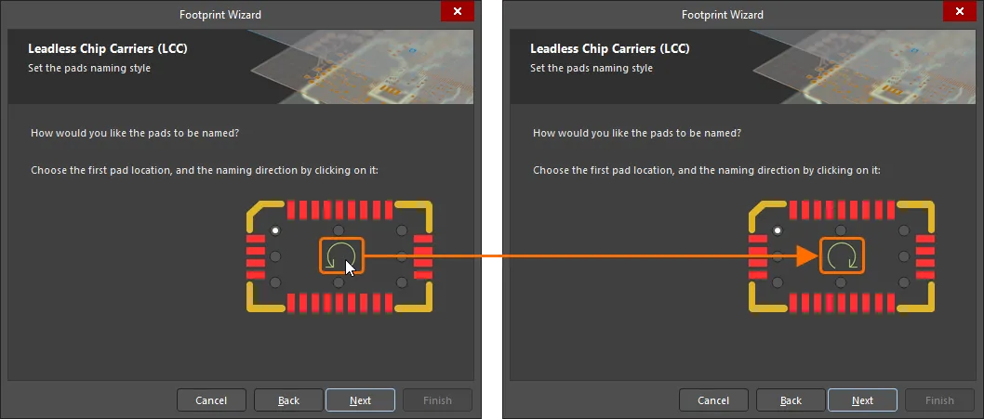
Task: Choose middle-right pad radio in right wizard
Action: point(904,256)
